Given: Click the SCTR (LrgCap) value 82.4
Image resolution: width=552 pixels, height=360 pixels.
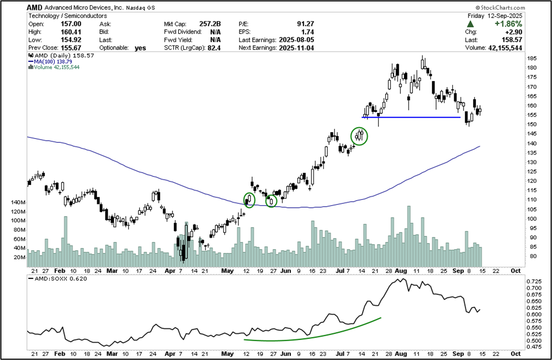Looking at the screenshot, I should pos(214,48).
